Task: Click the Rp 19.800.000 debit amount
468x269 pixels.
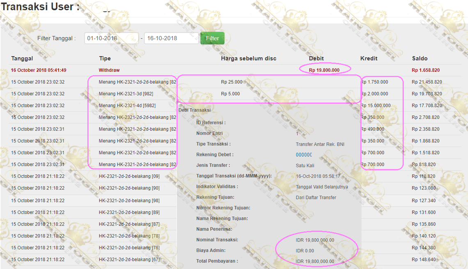Action: pos(324,70)
